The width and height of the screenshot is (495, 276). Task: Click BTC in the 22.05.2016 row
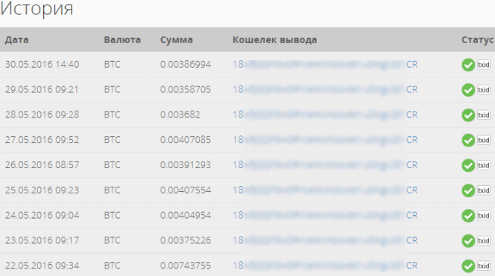point(112,266)
